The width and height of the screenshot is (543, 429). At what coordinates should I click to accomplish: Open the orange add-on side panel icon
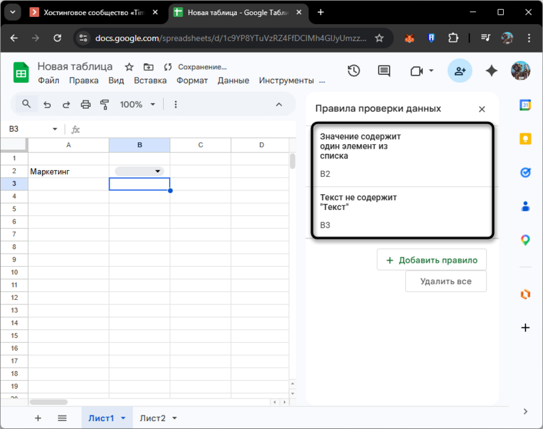(x=525, y=294)
